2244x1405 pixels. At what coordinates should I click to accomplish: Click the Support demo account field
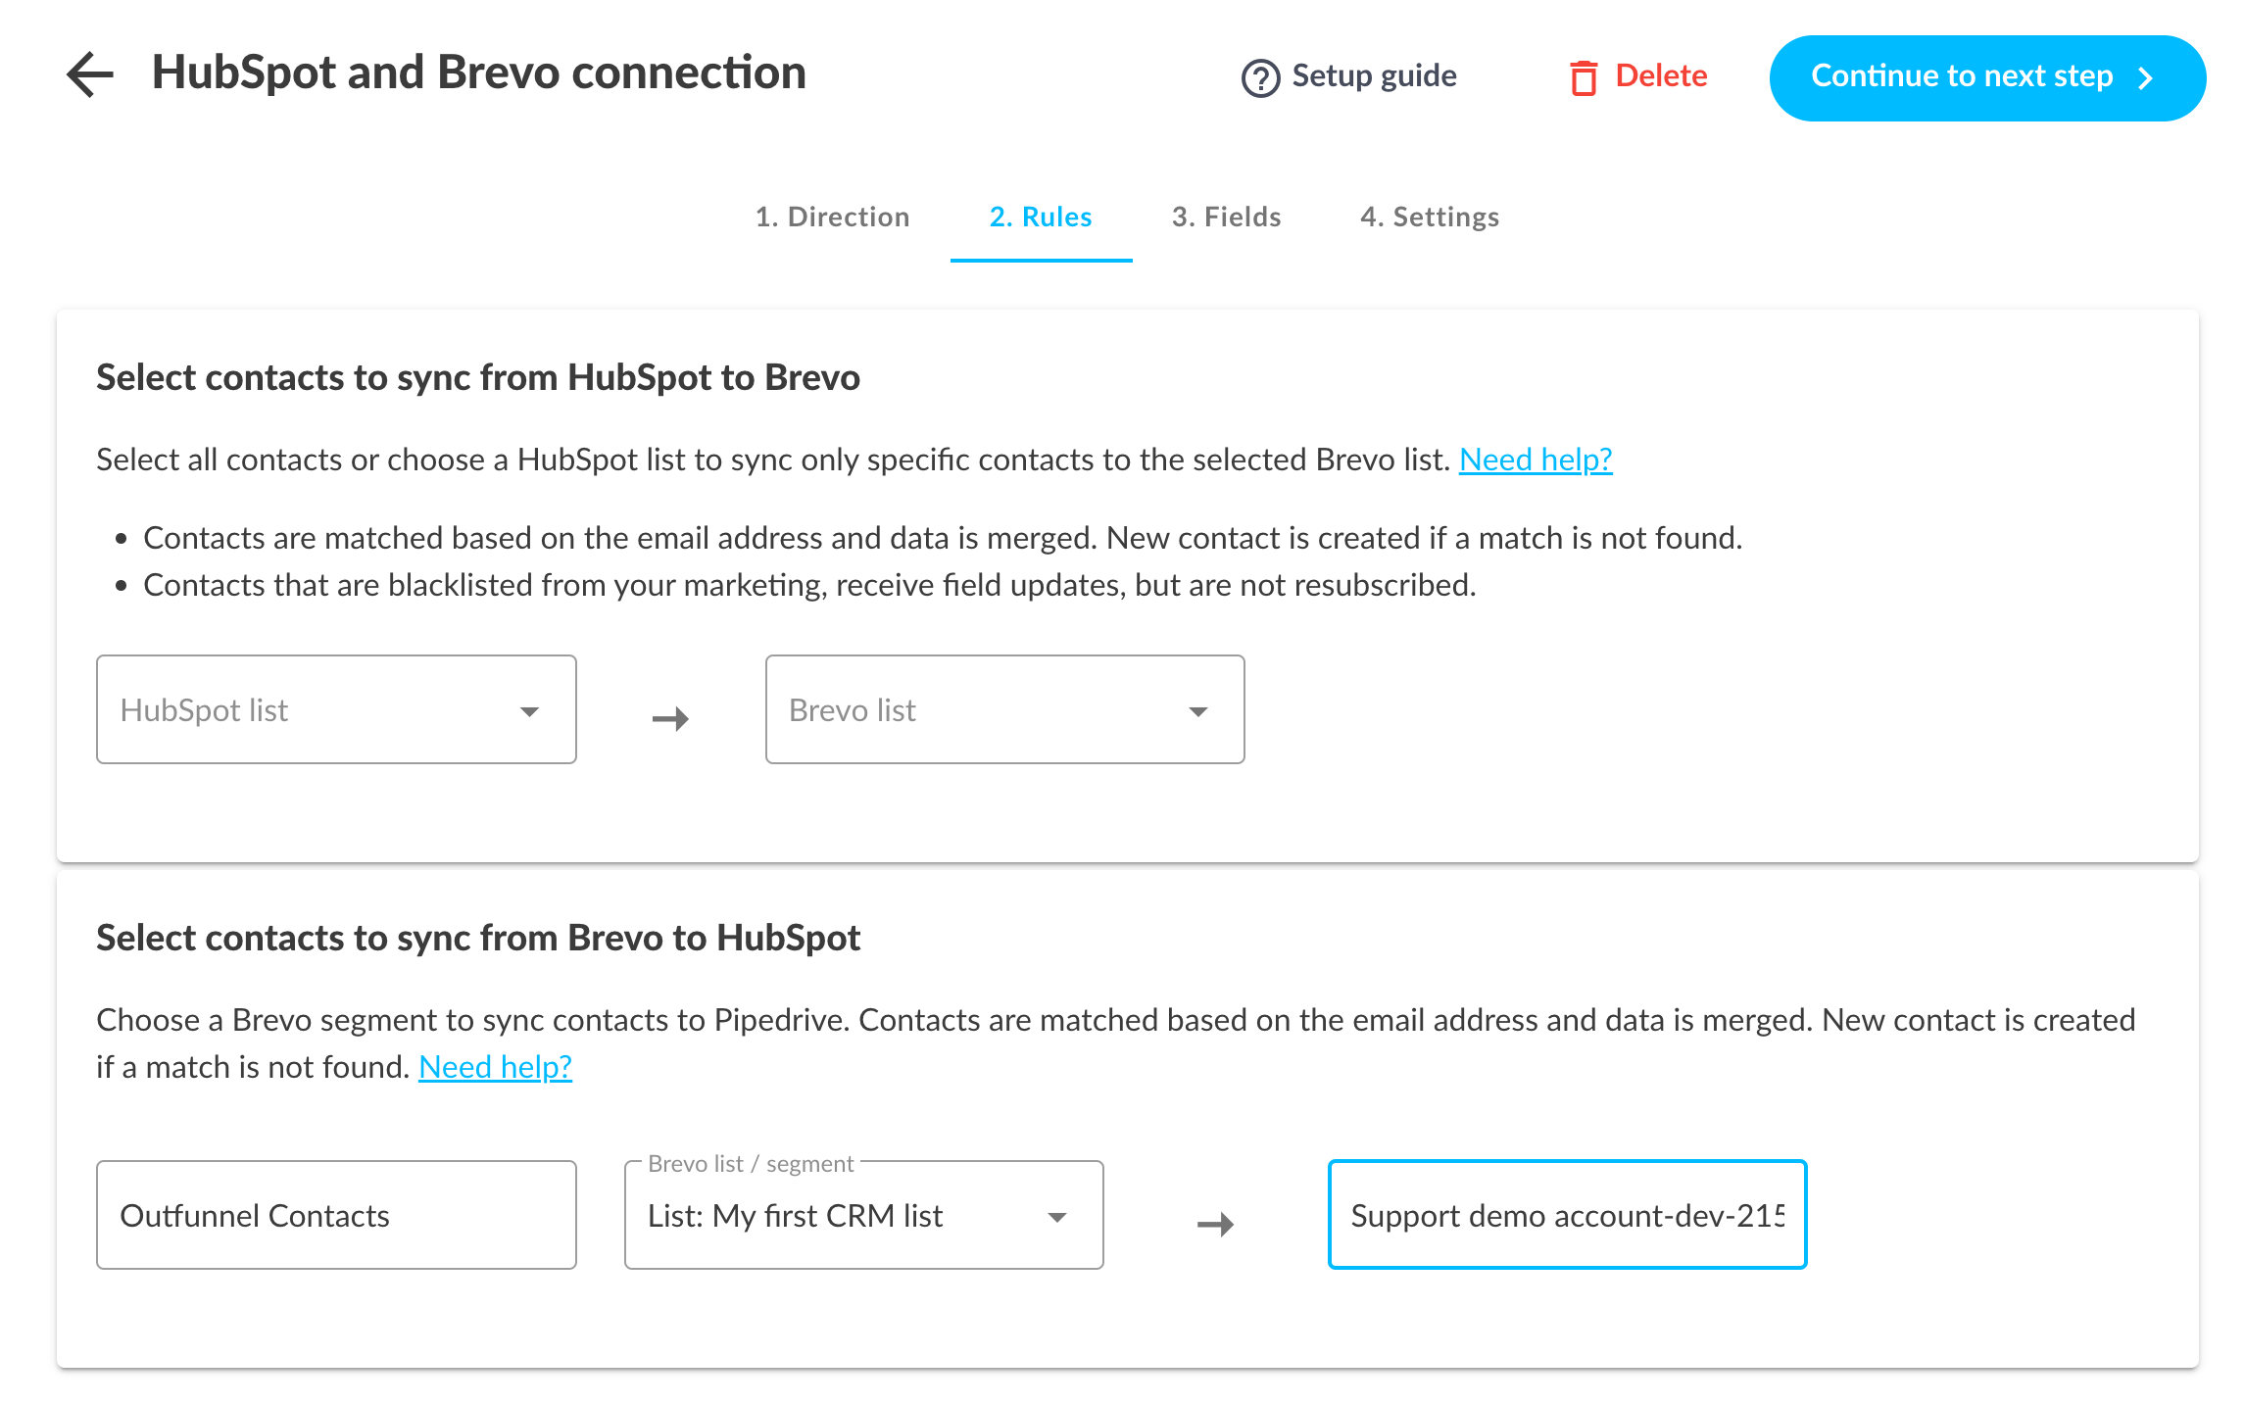pyautogui.click(x=1567, y=1216)
